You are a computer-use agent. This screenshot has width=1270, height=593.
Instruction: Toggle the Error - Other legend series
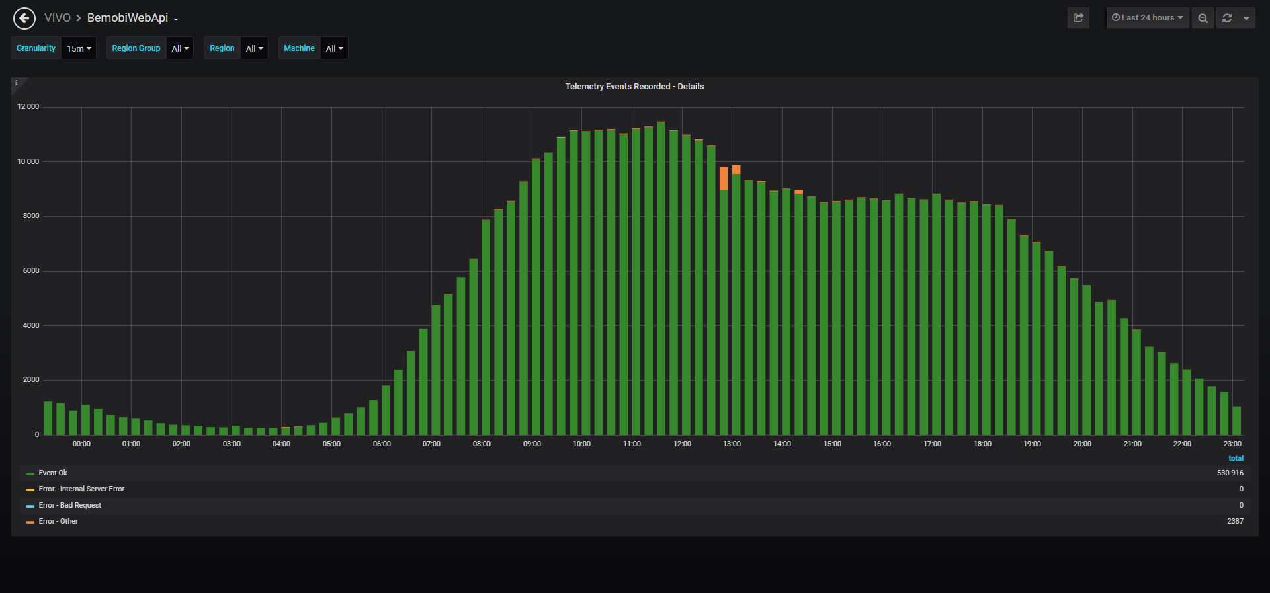click(58, 521)
